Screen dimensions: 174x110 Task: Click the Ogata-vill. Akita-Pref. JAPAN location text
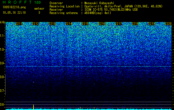[123, 6]
